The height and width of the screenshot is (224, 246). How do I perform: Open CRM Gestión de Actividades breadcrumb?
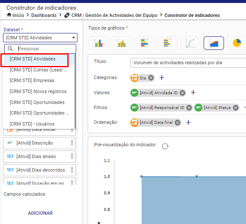114,15
